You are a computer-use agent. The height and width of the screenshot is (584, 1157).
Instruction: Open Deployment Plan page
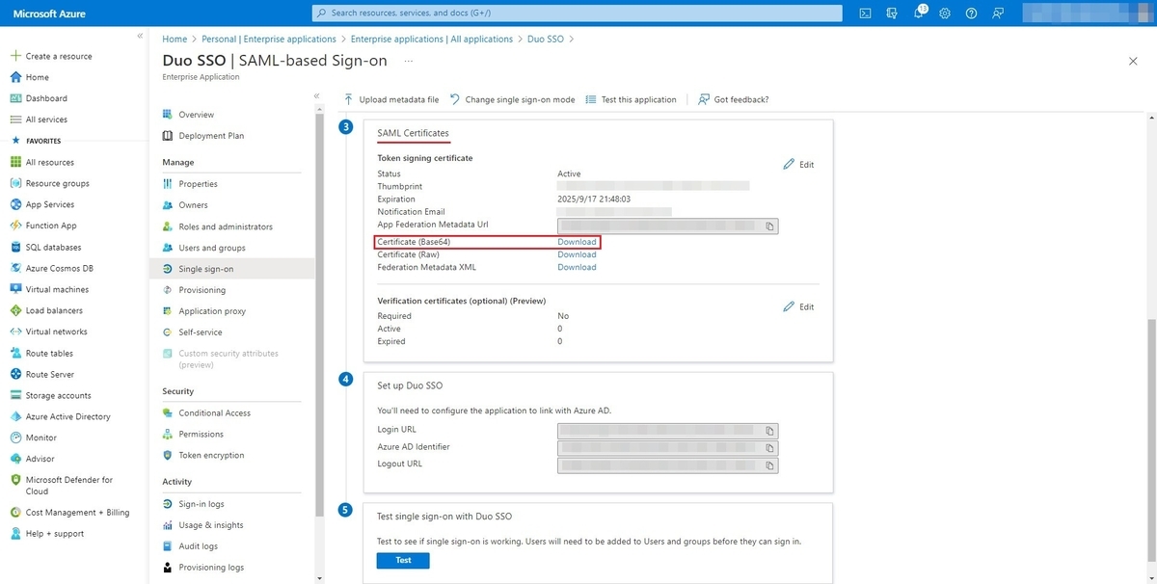[211, 136]
